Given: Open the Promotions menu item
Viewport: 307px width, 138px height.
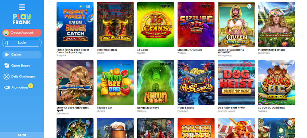Looking at the screenshot, I should (x=20, y=87).
